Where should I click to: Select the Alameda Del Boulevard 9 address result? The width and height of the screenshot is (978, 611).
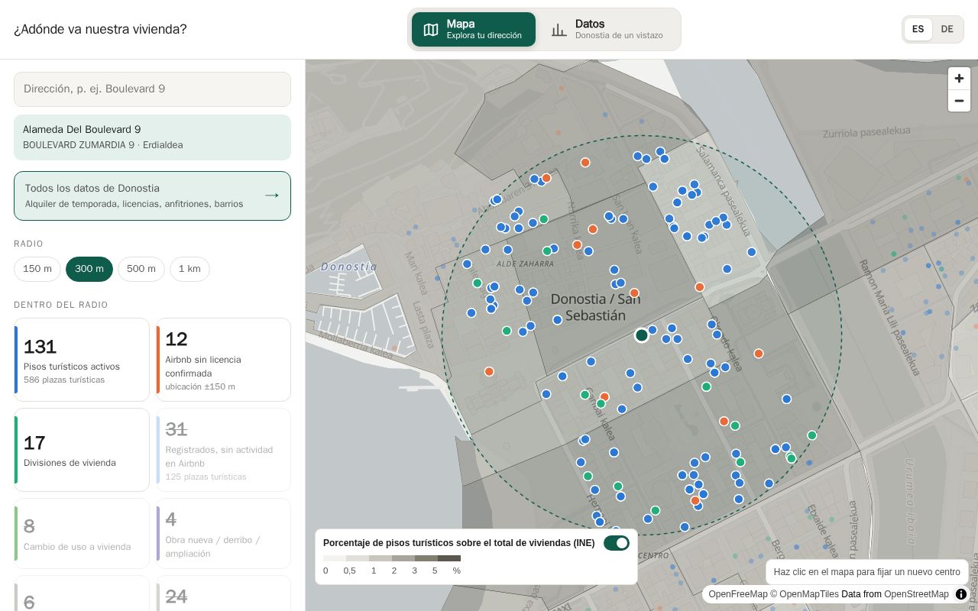[x=152, y=137]
